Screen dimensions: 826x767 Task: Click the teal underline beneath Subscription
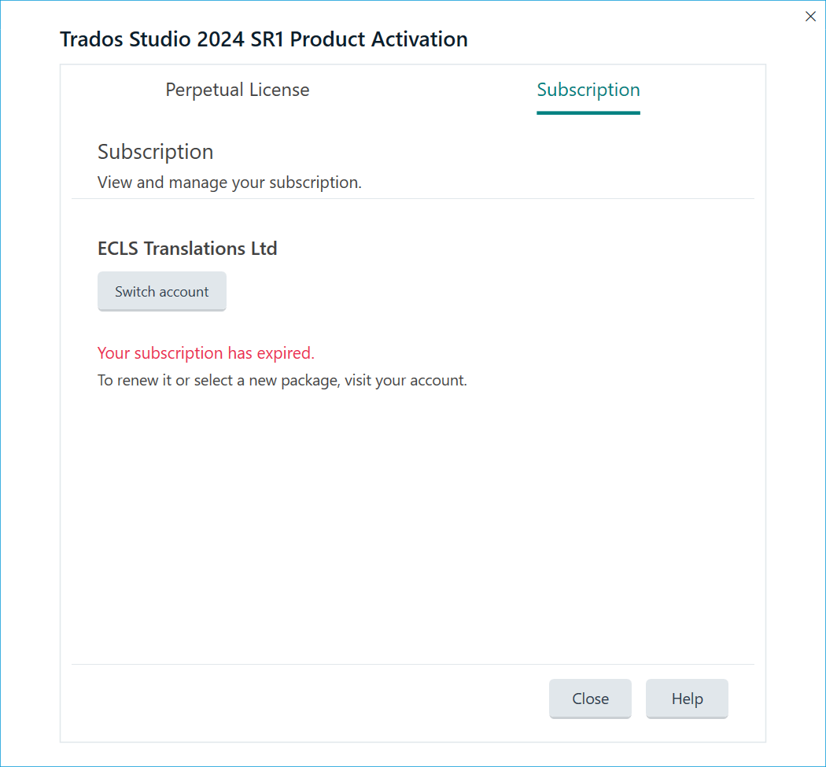click(x=588, y=113)
